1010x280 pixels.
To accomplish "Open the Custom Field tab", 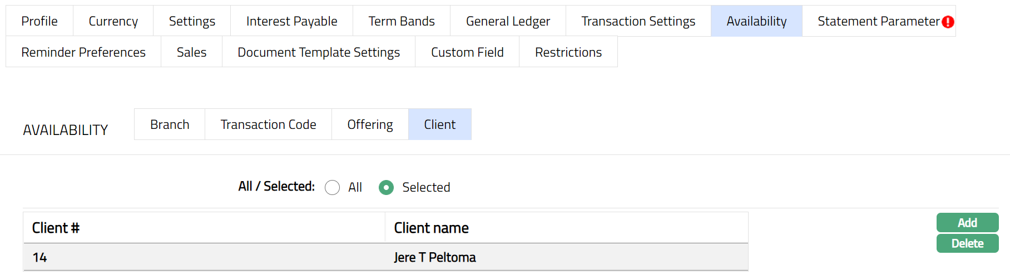I will (467, 52).
